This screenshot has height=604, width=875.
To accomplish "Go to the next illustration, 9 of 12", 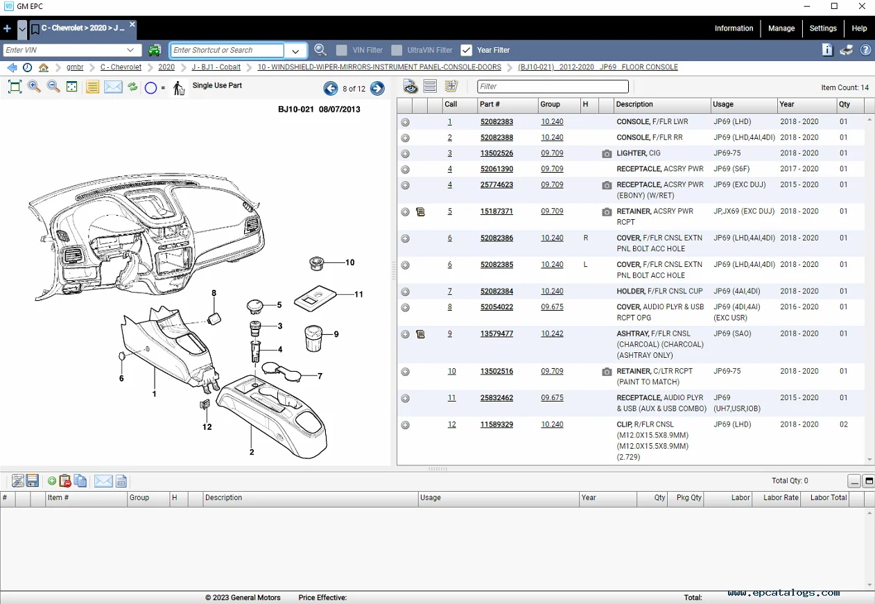I will (377, 88).
